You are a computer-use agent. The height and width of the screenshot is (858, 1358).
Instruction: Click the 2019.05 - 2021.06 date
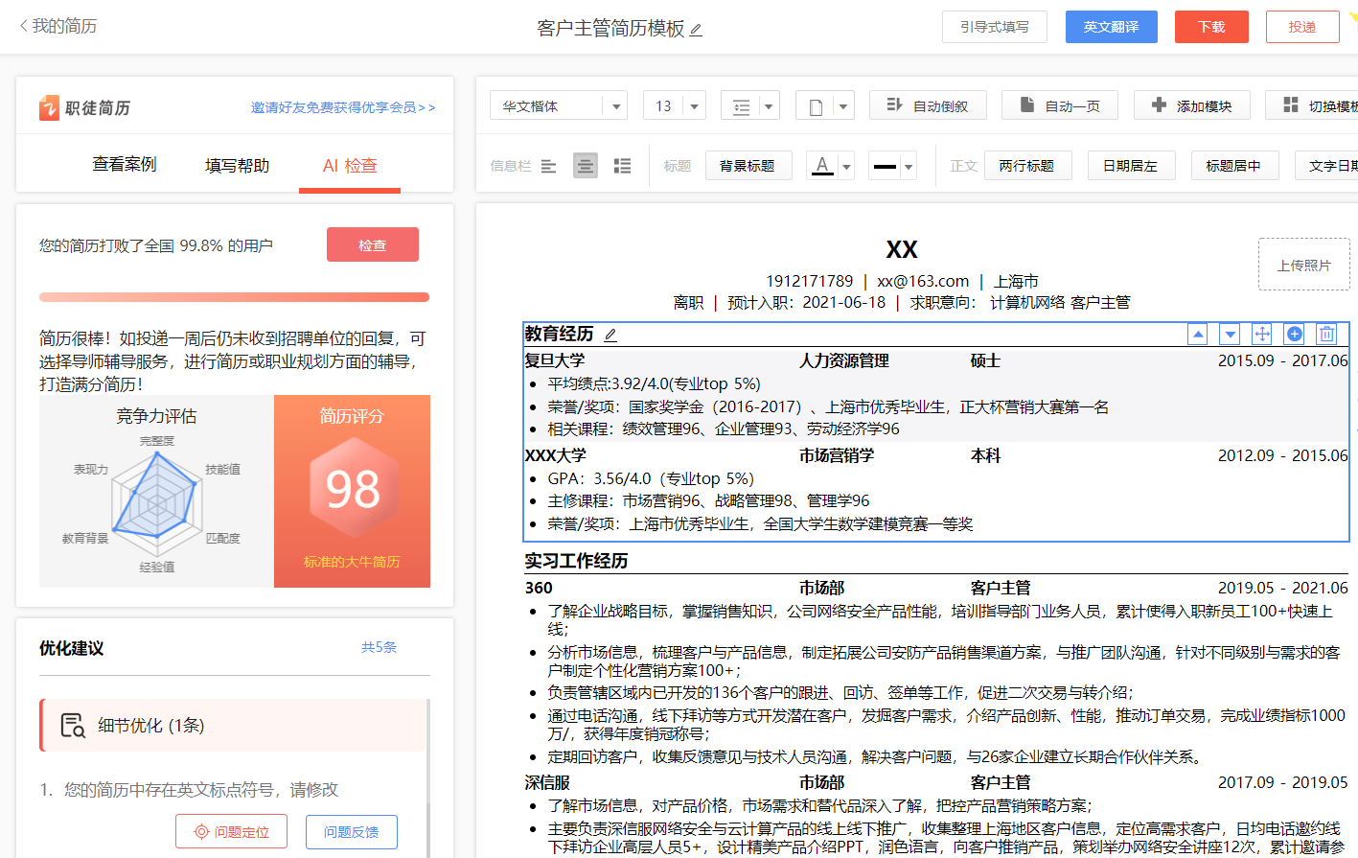point(1283,588)
